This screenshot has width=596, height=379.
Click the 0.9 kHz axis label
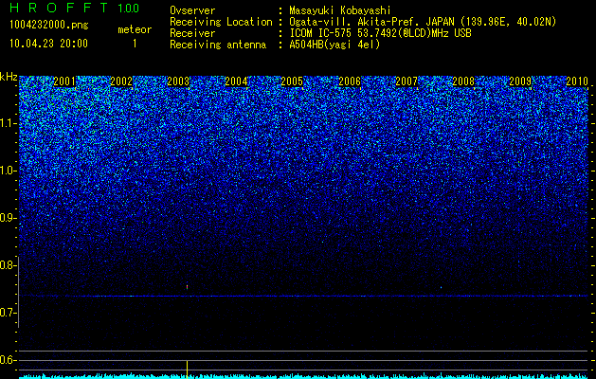point(8,218)
